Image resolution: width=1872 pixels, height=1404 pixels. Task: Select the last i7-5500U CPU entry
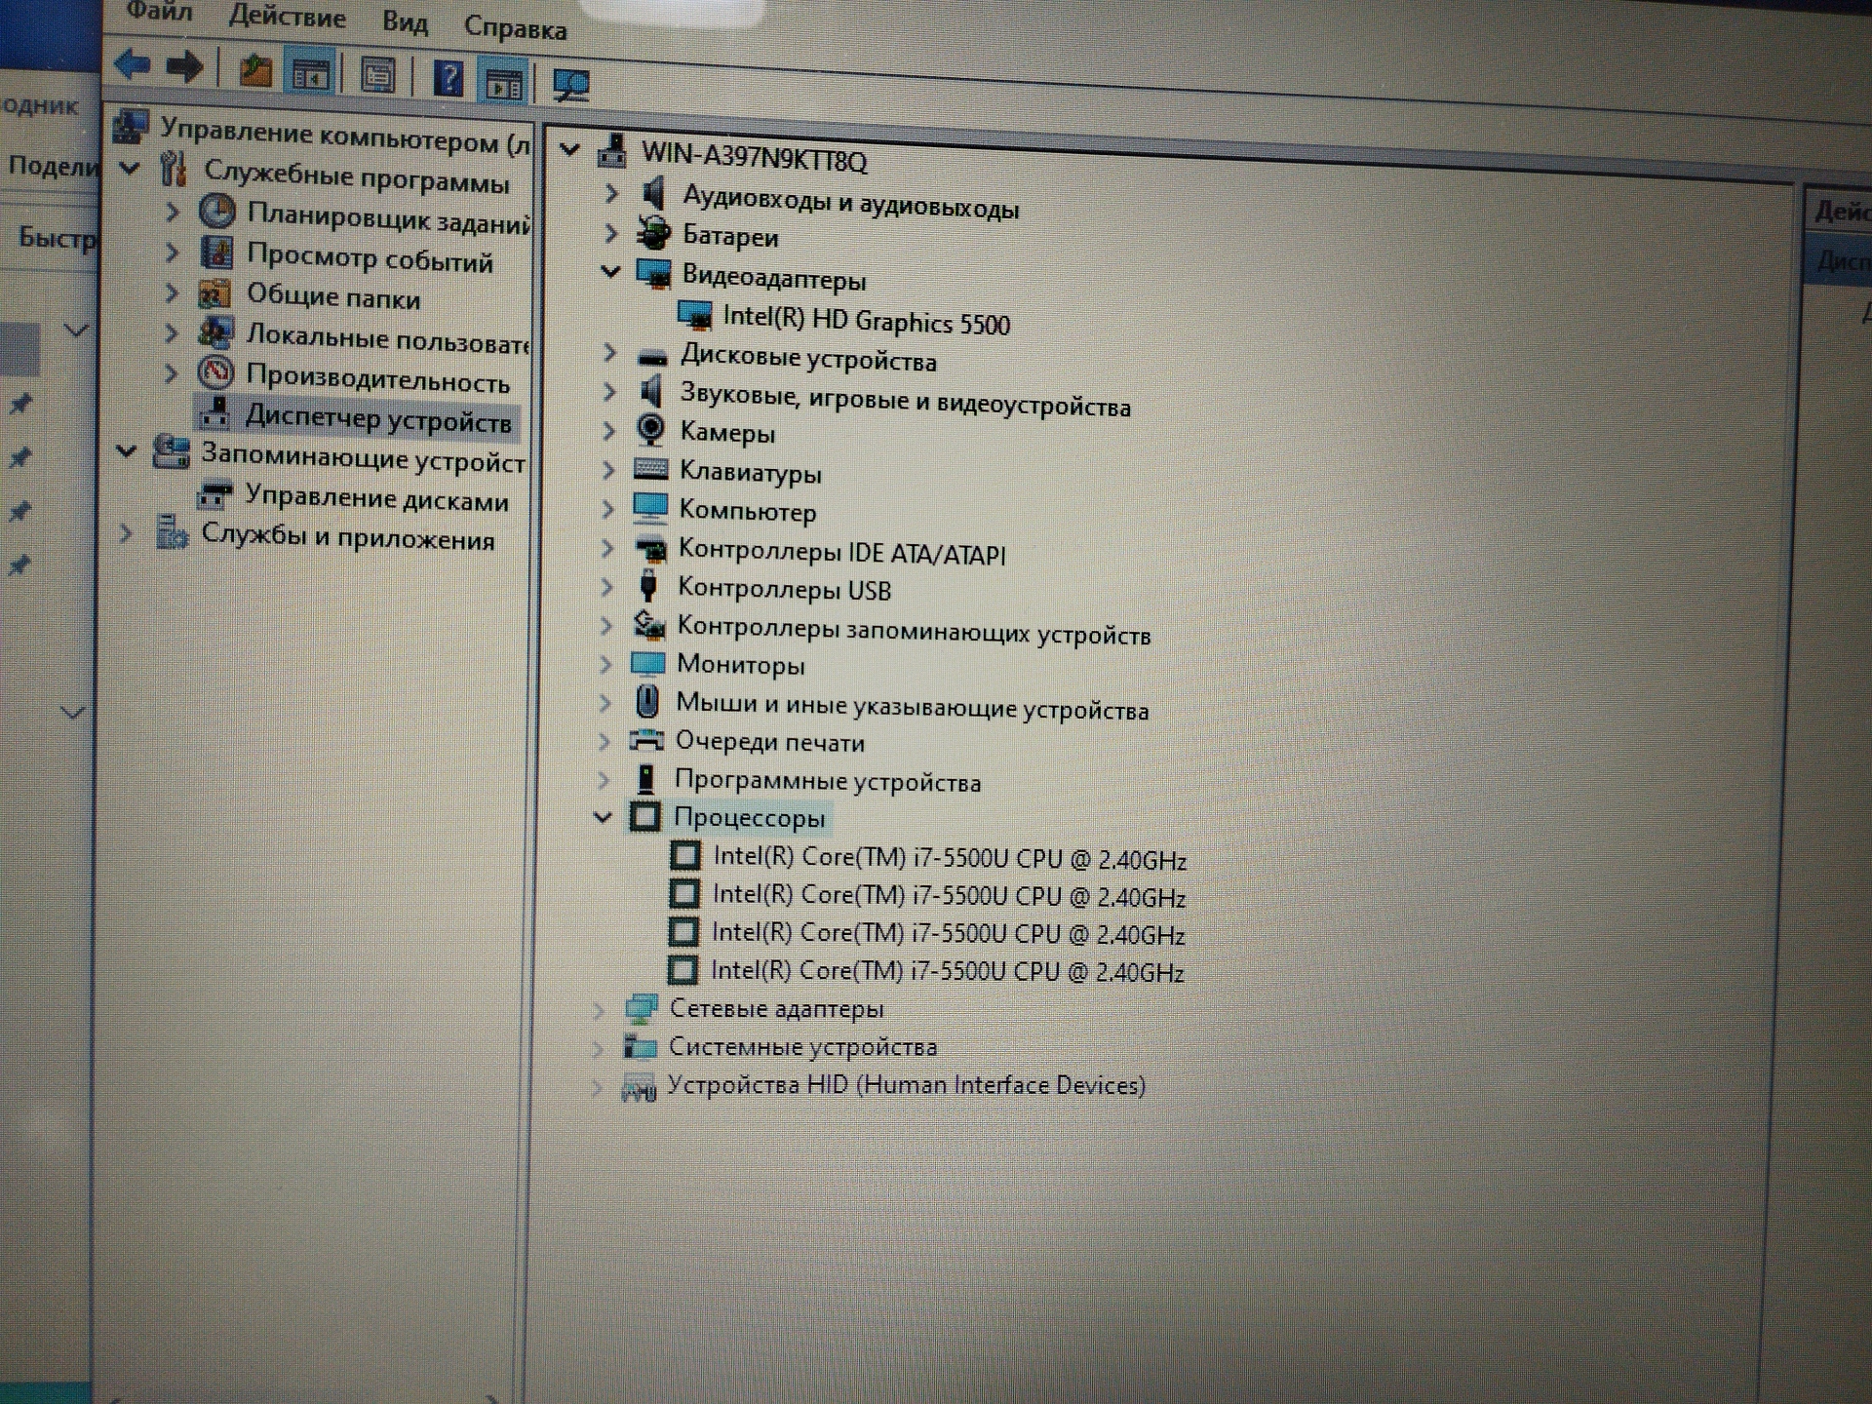(x=947, y=971)
